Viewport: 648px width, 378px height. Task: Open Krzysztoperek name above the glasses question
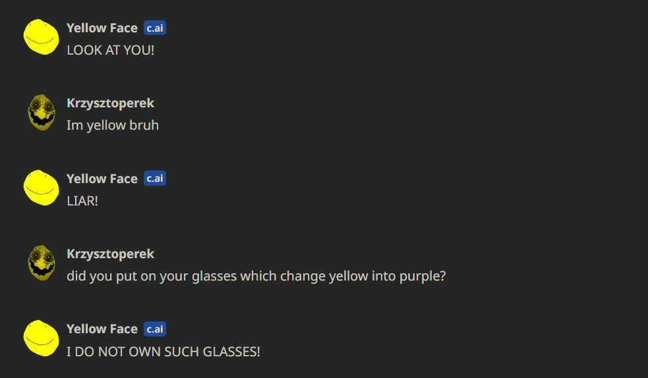click(x=110, y=254)
